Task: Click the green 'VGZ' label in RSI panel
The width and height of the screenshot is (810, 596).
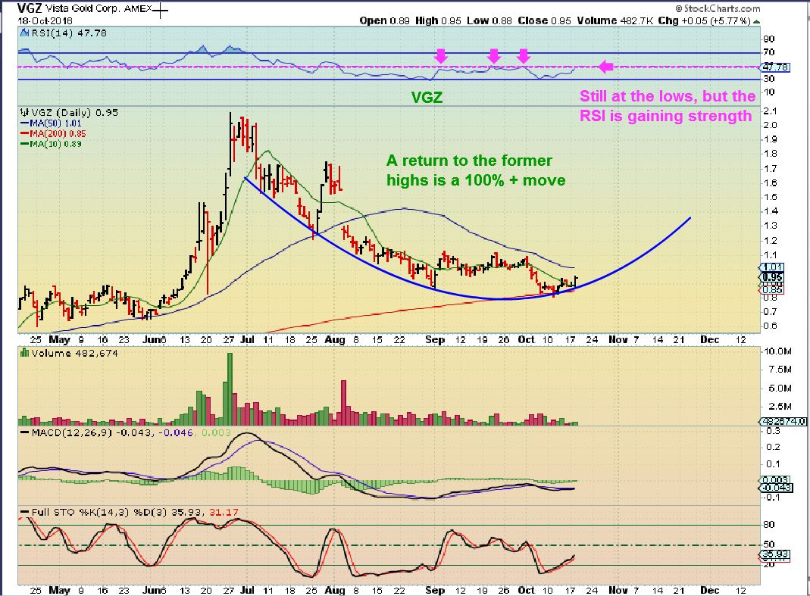Action: point(427,97)
